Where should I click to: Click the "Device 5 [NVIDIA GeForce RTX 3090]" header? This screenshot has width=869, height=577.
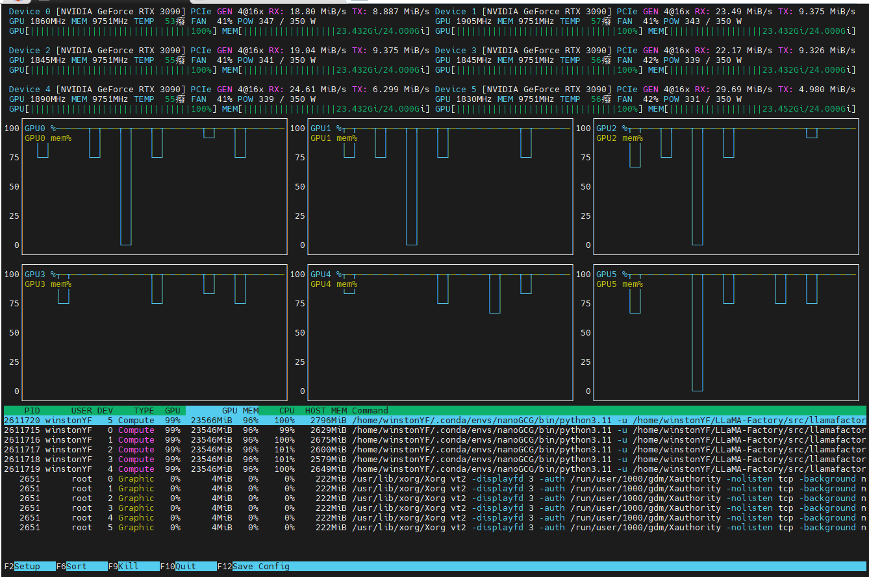coord(523,90)
